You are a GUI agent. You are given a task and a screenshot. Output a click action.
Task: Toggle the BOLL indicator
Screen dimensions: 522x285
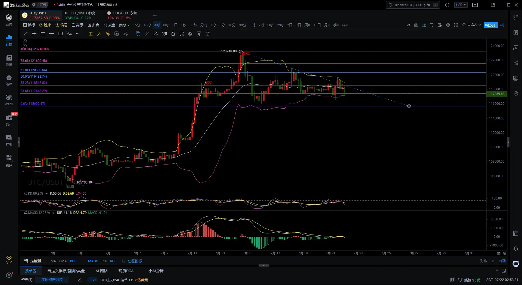(x=74, y=261)
